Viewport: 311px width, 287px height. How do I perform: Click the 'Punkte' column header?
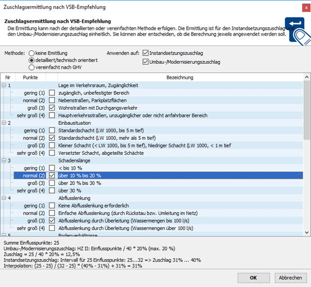30,77
